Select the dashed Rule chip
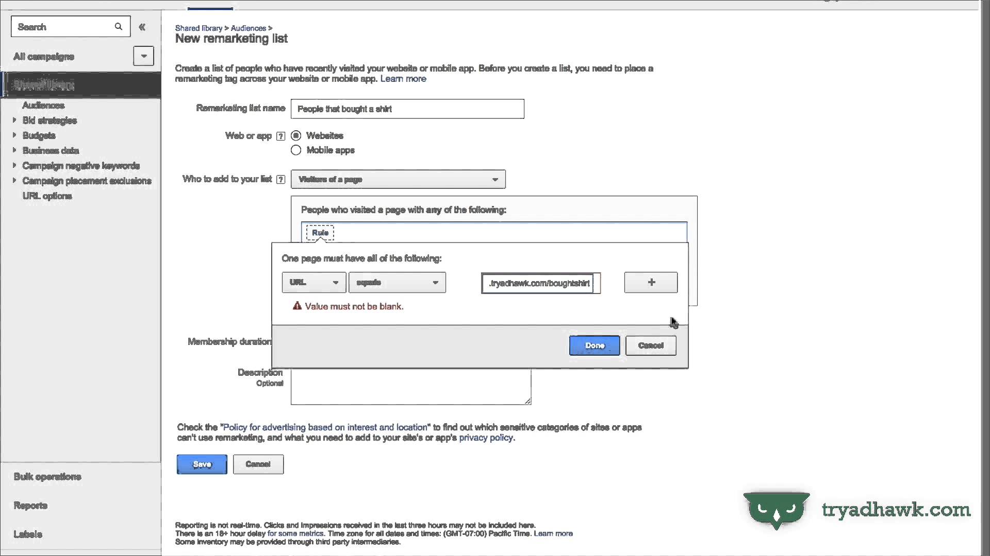 point(320,233)
